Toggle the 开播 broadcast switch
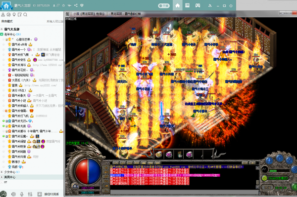 point(164,5)
